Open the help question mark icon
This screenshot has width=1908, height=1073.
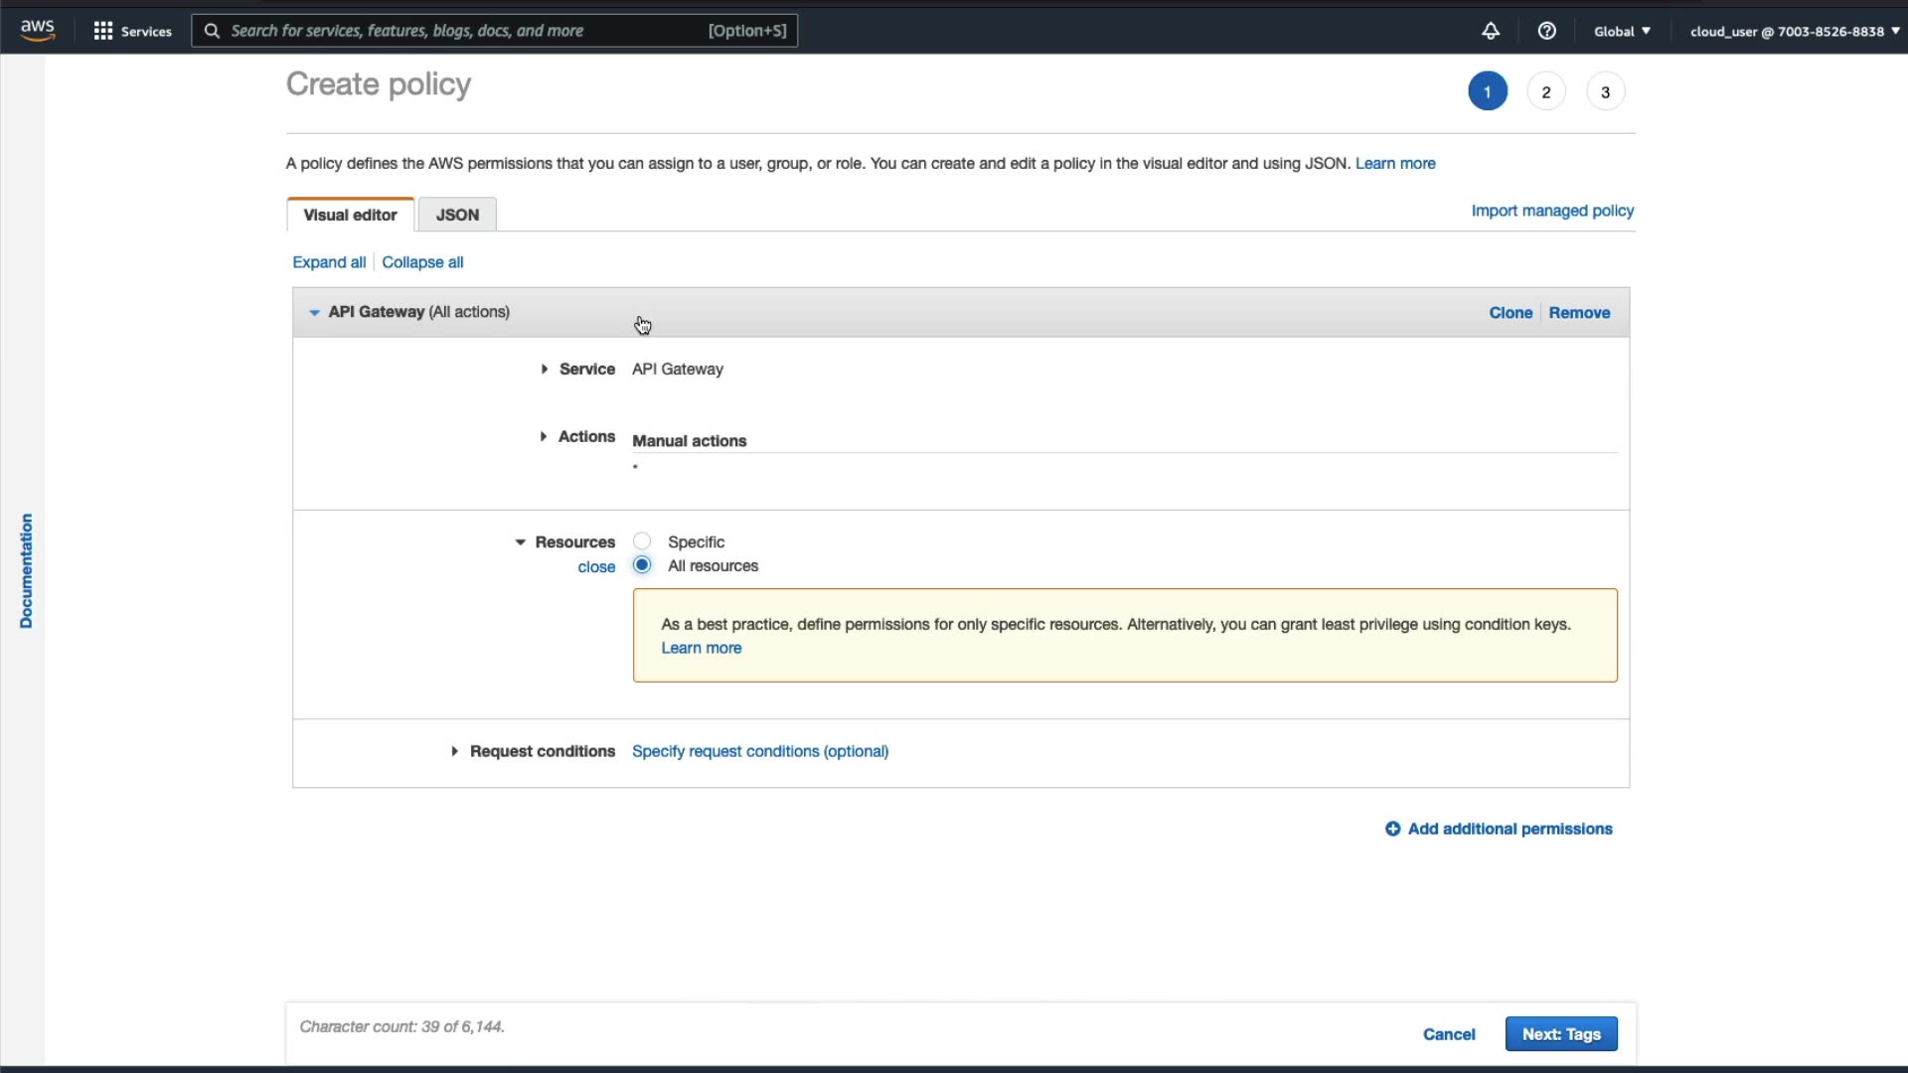[1546, 31]
